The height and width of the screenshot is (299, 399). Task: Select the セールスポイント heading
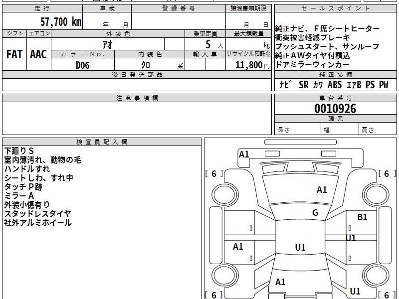click(335, 8)
